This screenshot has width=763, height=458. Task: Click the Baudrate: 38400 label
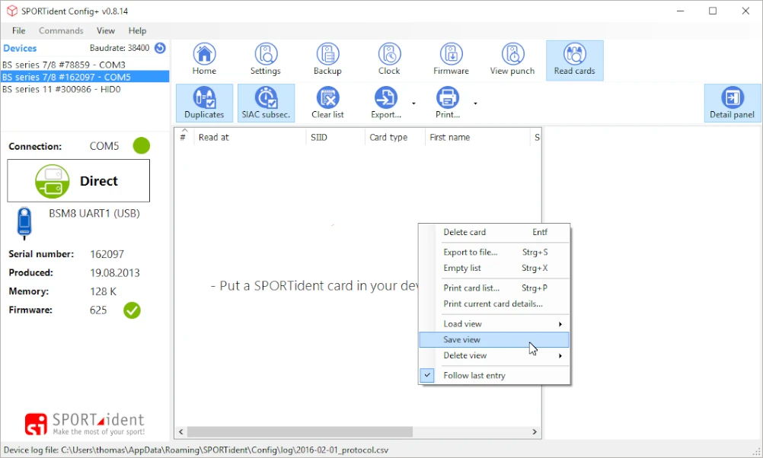click(x=120, y=48)
